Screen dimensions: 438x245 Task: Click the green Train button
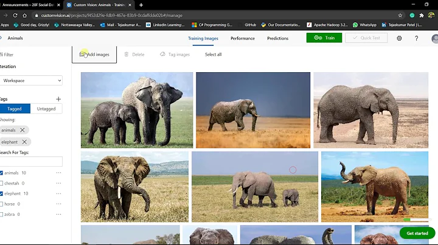(x=324, y=38)
